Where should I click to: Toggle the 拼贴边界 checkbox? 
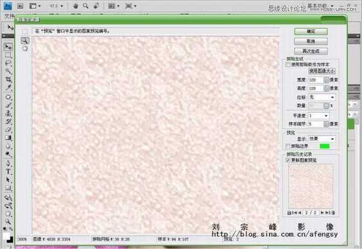point(288,145)
